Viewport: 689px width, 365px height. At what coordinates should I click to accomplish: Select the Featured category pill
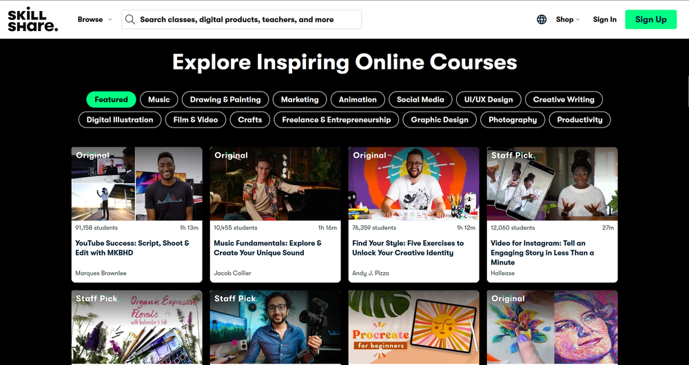pos(111,100)
